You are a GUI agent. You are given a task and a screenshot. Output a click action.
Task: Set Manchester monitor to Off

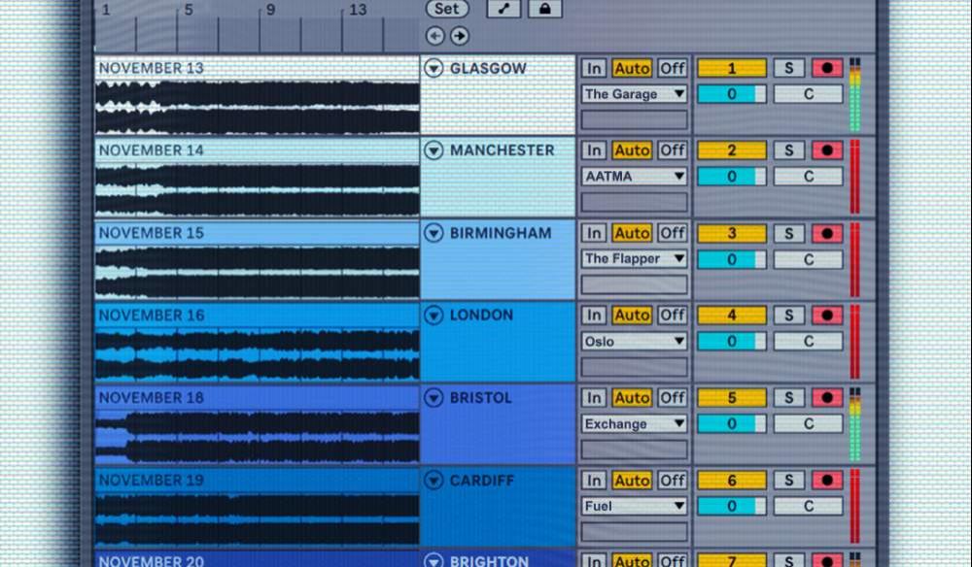tap(672, 150)
